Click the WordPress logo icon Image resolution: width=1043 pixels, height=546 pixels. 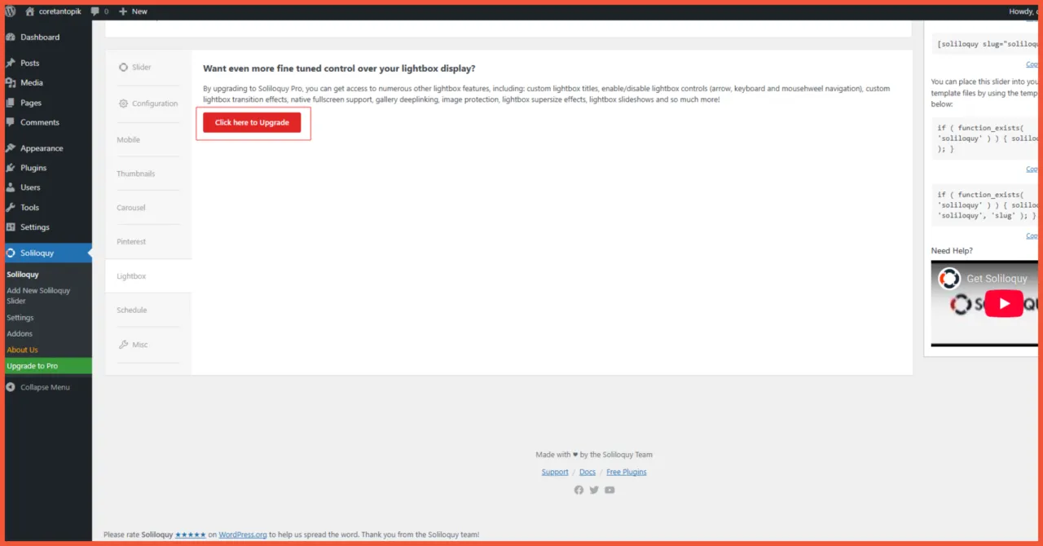(11, 11)
